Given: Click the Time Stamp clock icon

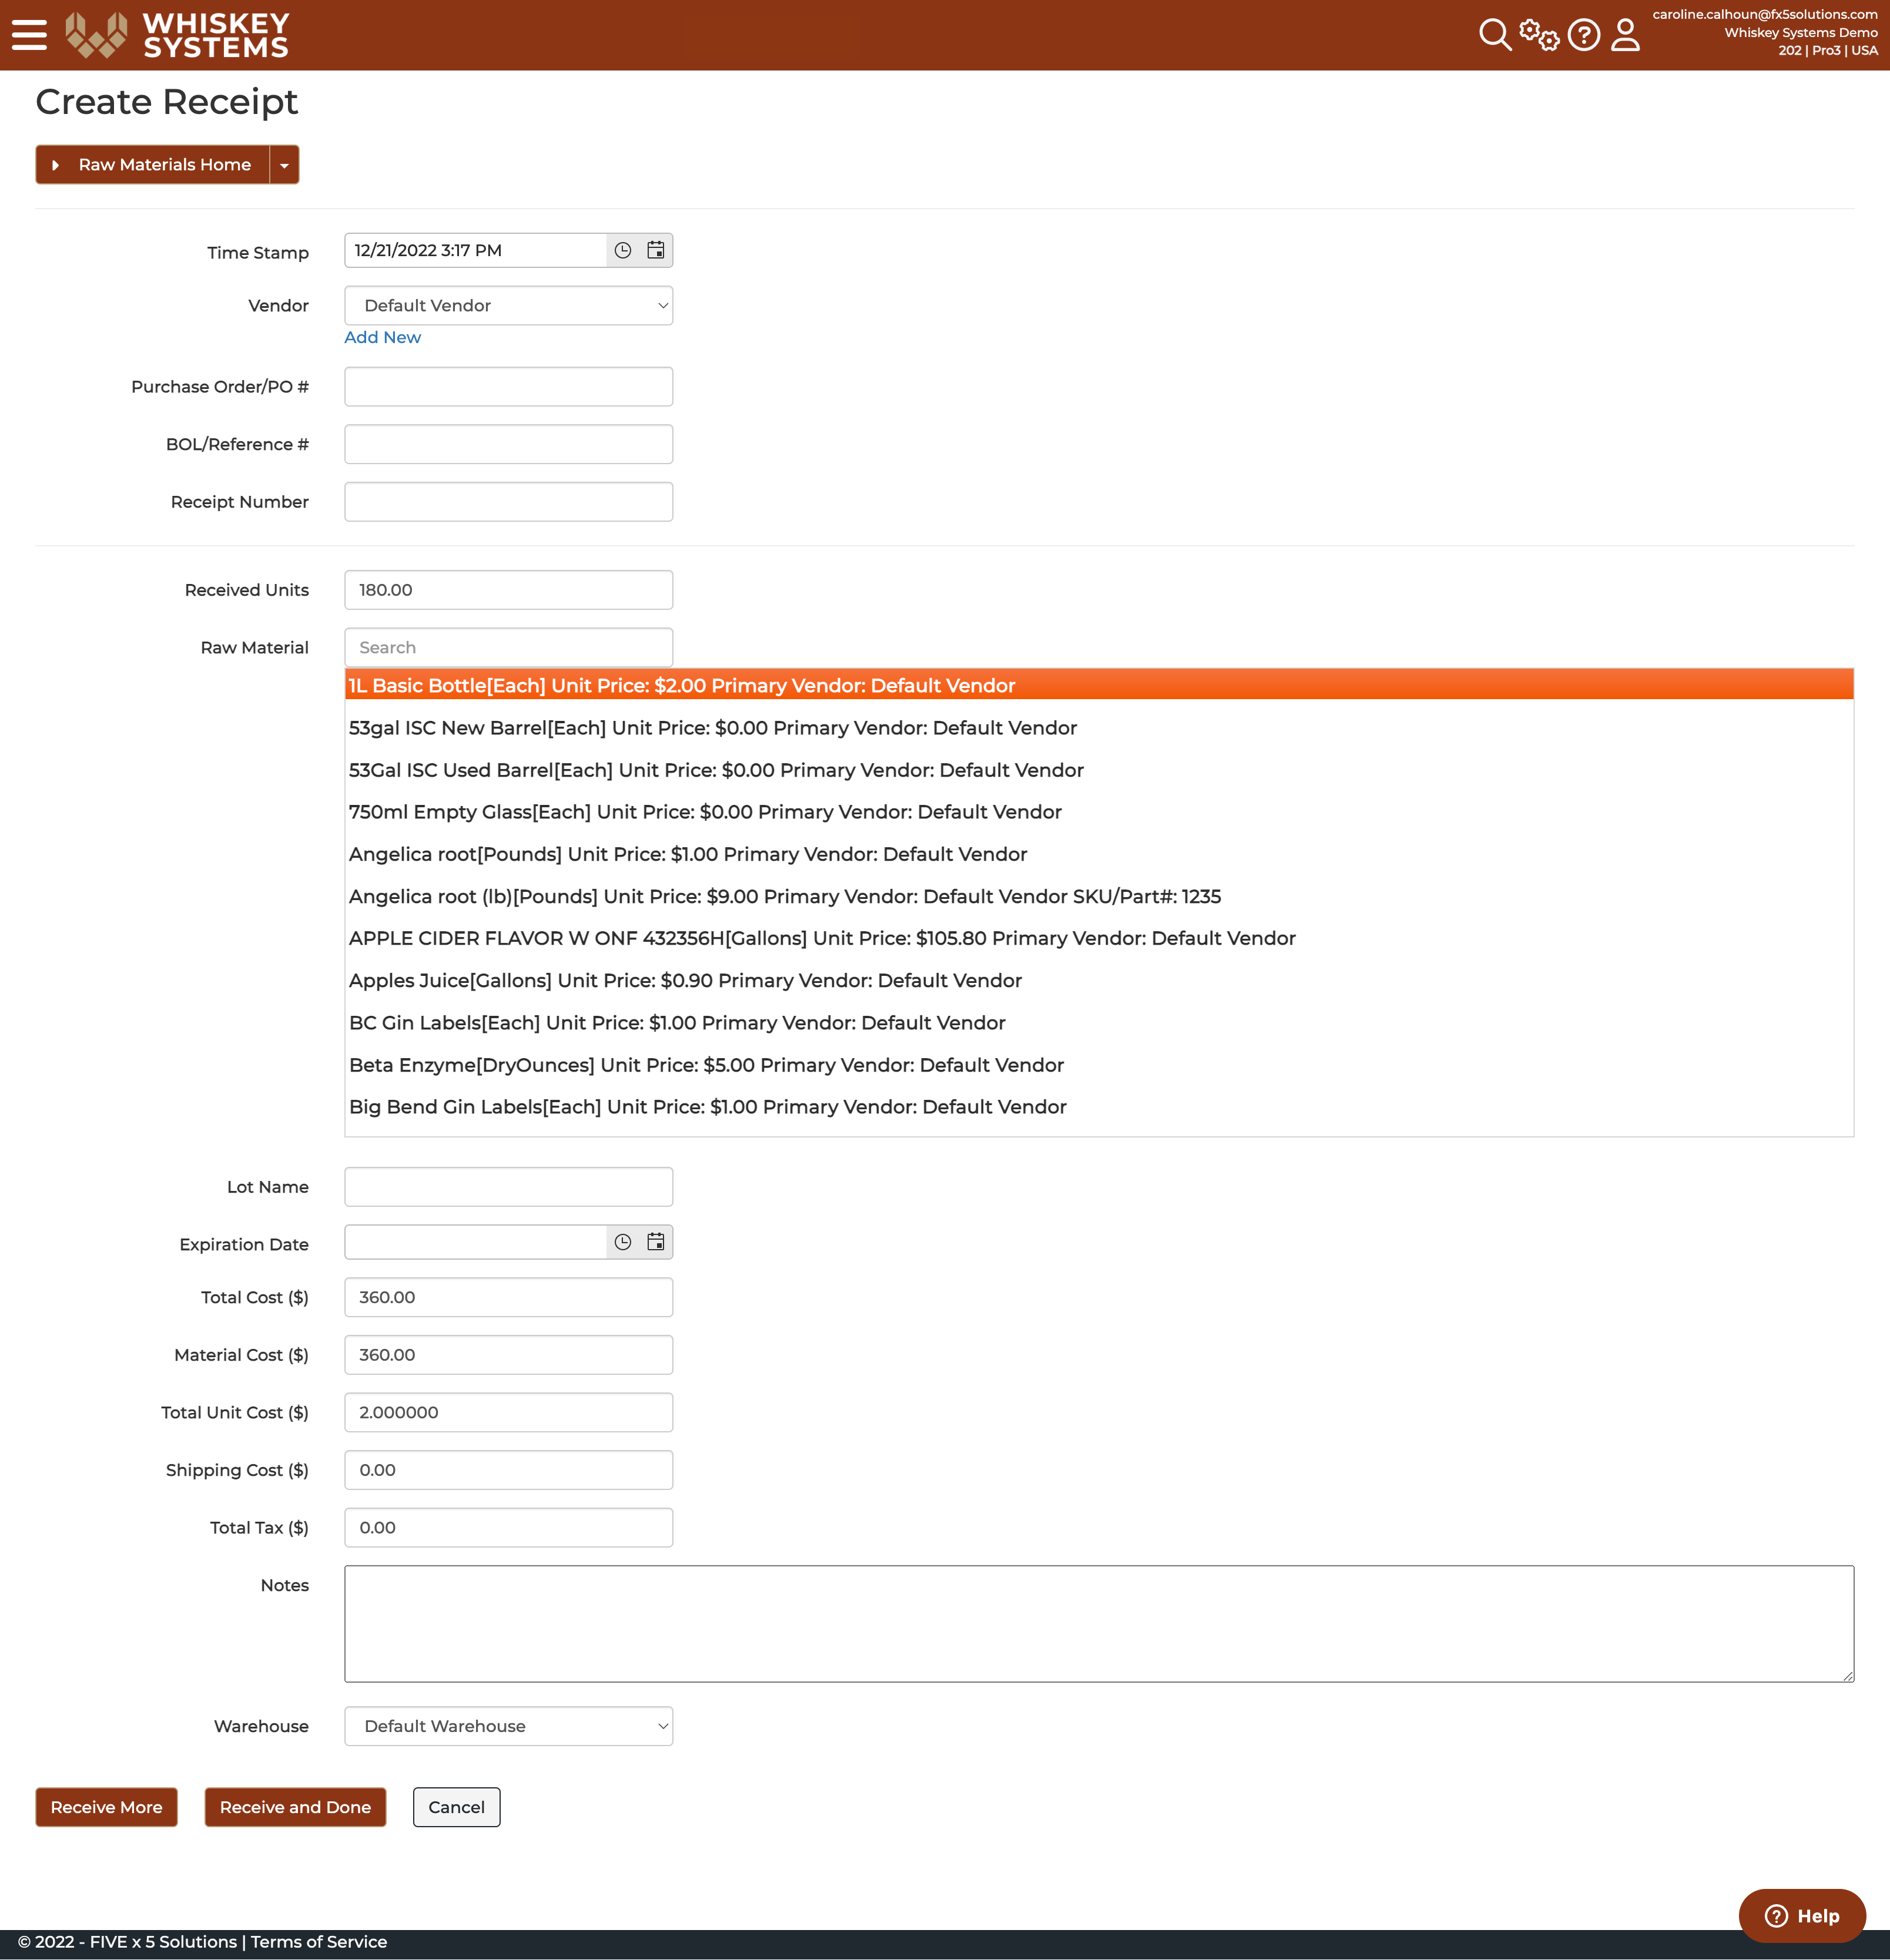Looking at the screenshot, I should click(x=622, y=250).
